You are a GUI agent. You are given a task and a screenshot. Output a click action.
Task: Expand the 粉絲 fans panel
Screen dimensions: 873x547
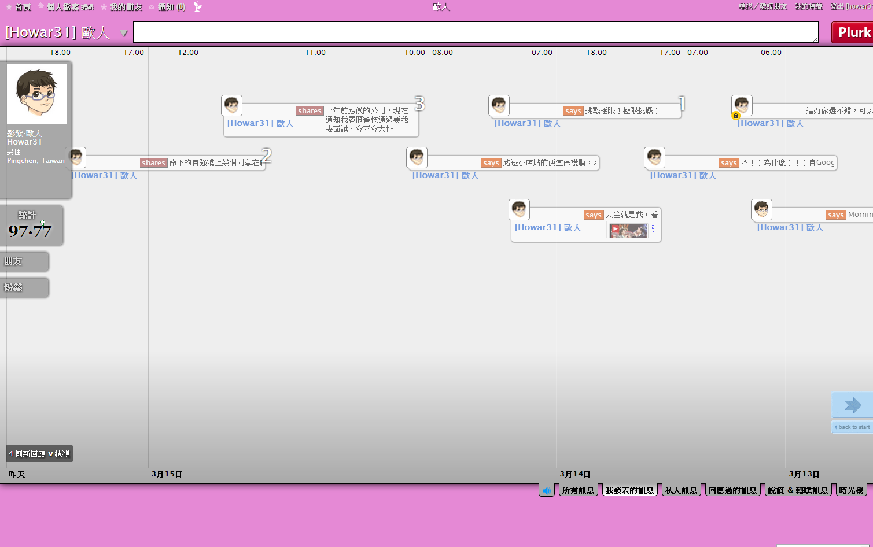(24, 287)
